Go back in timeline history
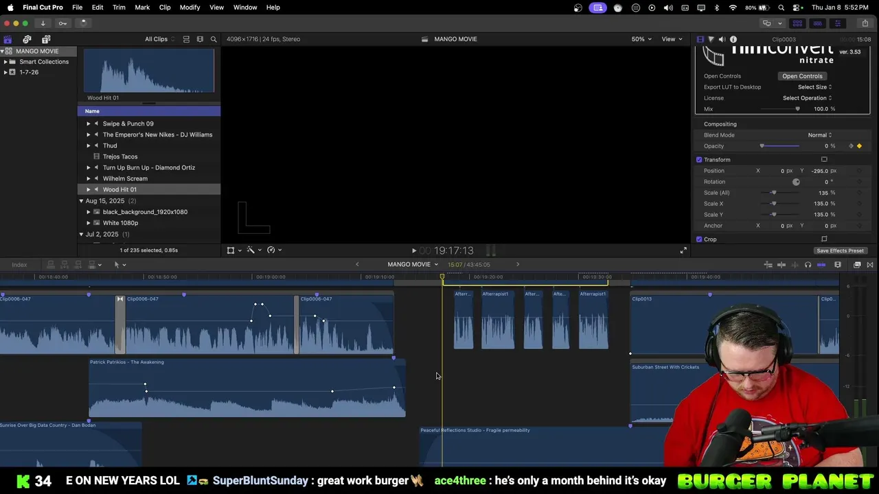The height and width of the screenshot is (494, 879). pos(357,265)
